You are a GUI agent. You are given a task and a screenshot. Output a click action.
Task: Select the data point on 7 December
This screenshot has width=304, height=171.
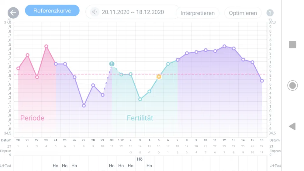(x=178, y=60)
